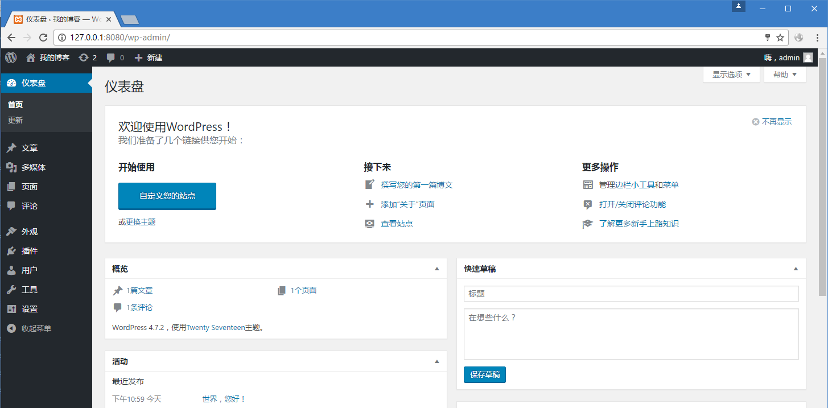The image size is (828, 408).
Task: Click the 保存草稿 button
Action: tap(484, 374)
